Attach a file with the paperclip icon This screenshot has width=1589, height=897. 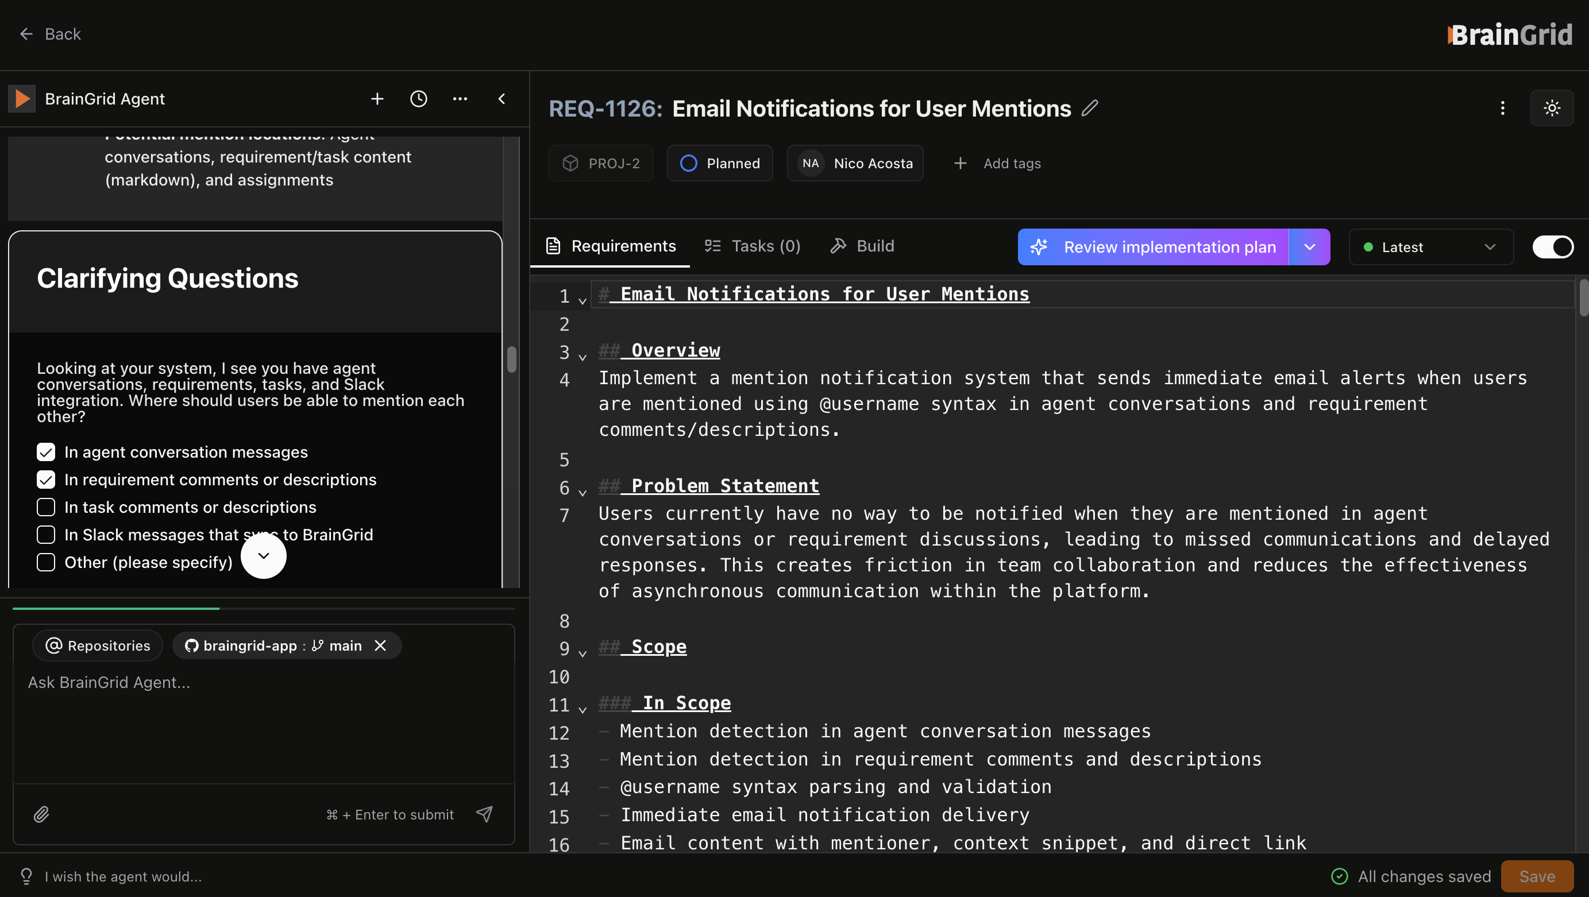tap(42, 814)
